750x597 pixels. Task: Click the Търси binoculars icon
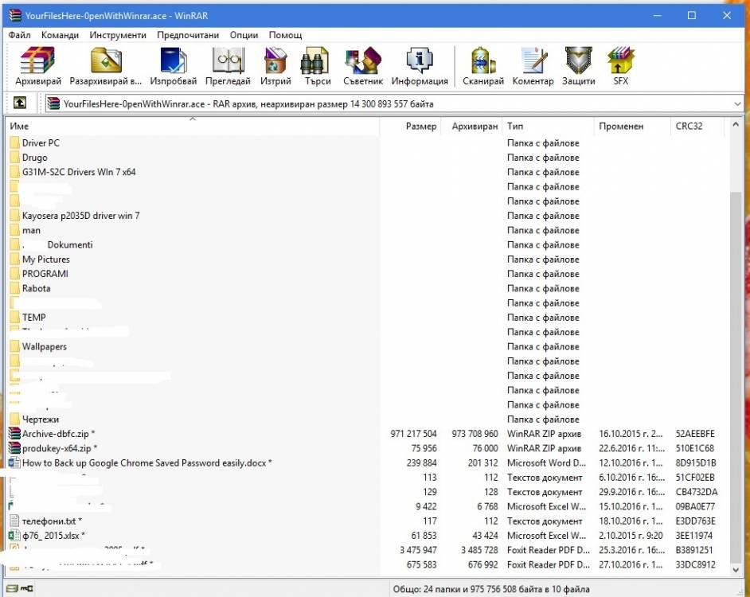[314, 60]
